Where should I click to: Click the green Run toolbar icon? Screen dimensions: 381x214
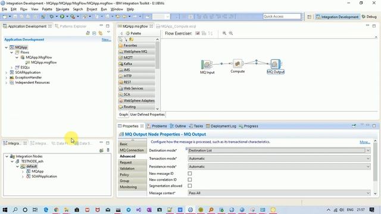pos(62,17)
